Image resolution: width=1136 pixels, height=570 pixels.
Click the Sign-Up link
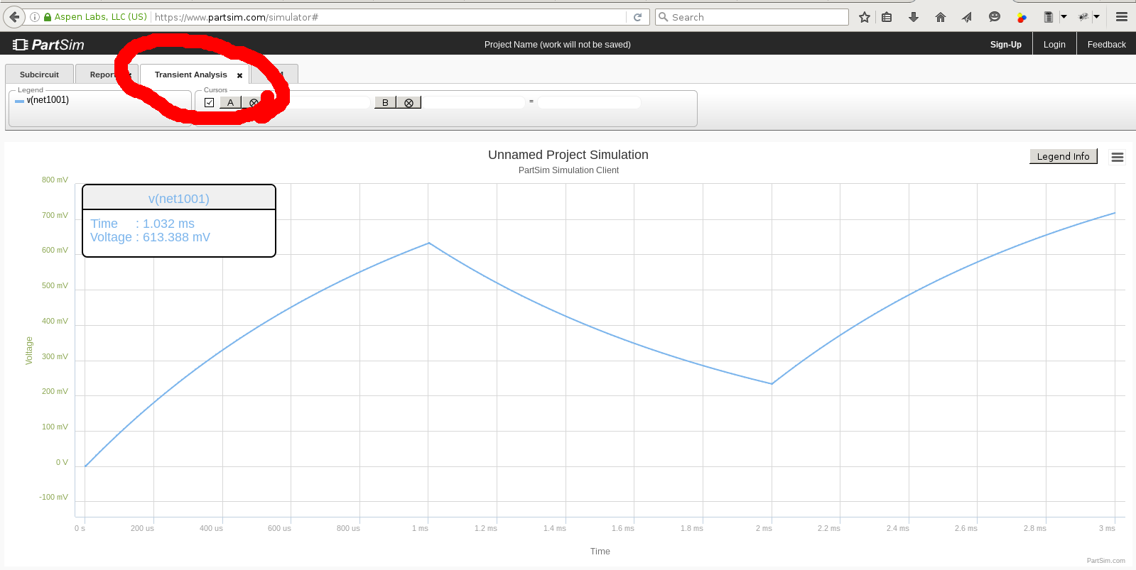pos(1005,45)
